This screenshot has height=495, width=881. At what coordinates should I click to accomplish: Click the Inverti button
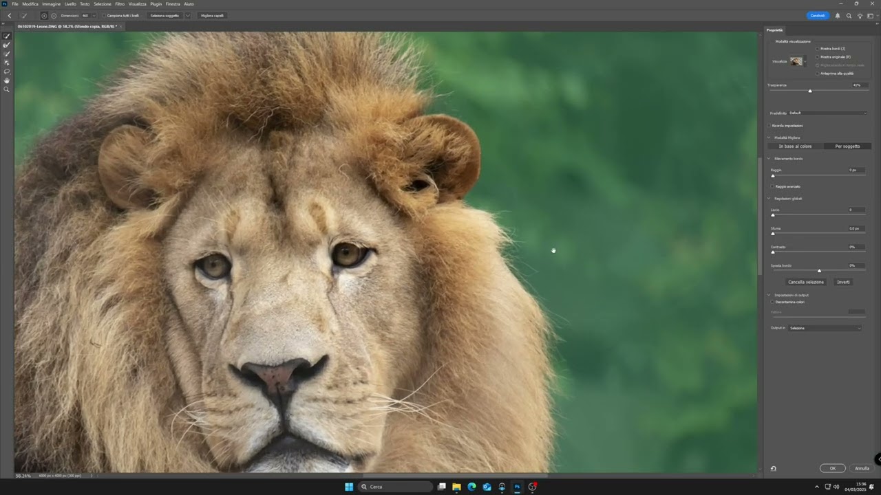pos(843,282)
